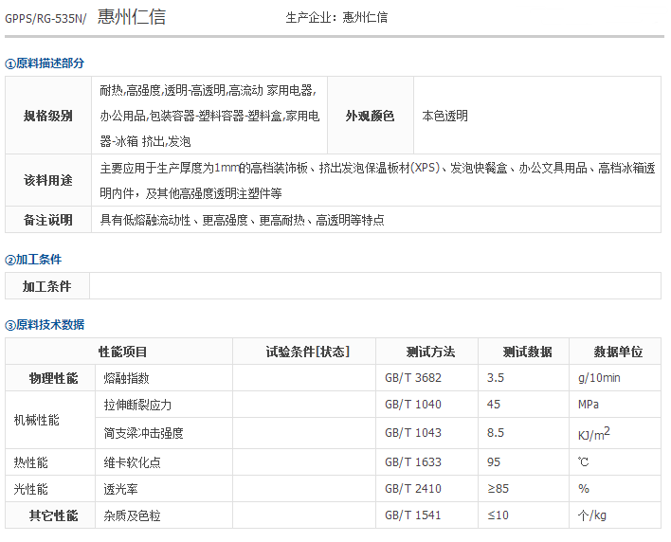Click the ③原料技术数据 section heading

(x=45, y=325)
